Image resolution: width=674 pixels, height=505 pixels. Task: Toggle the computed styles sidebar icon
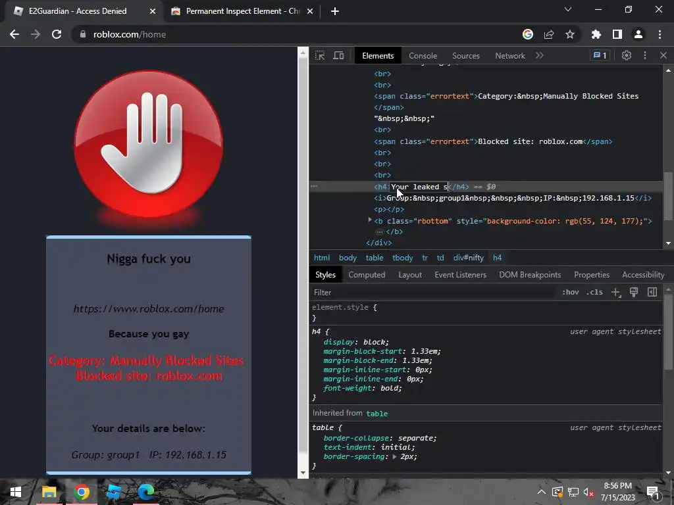coord(652,293)
